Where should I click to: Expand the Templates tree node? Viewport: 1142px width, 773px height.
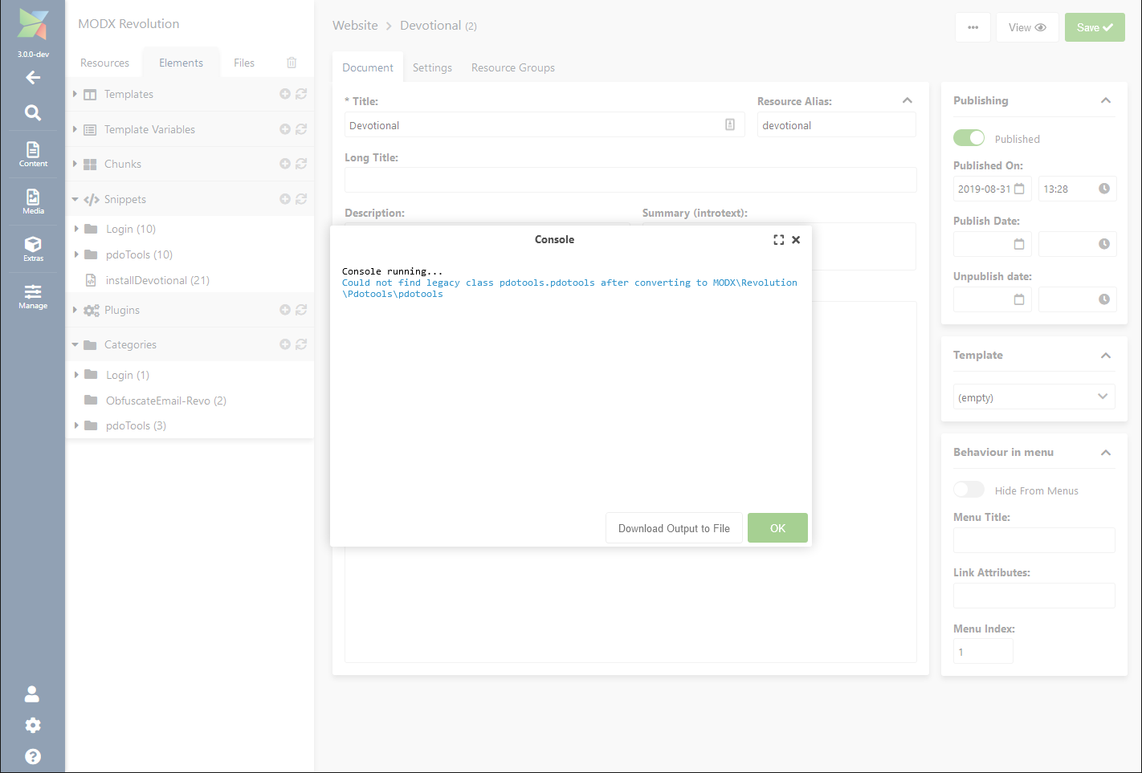(75, 94)
